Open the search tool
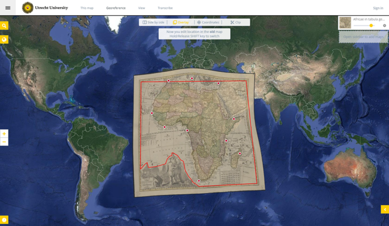Screen dimensions: 389x226 (4, 25)
